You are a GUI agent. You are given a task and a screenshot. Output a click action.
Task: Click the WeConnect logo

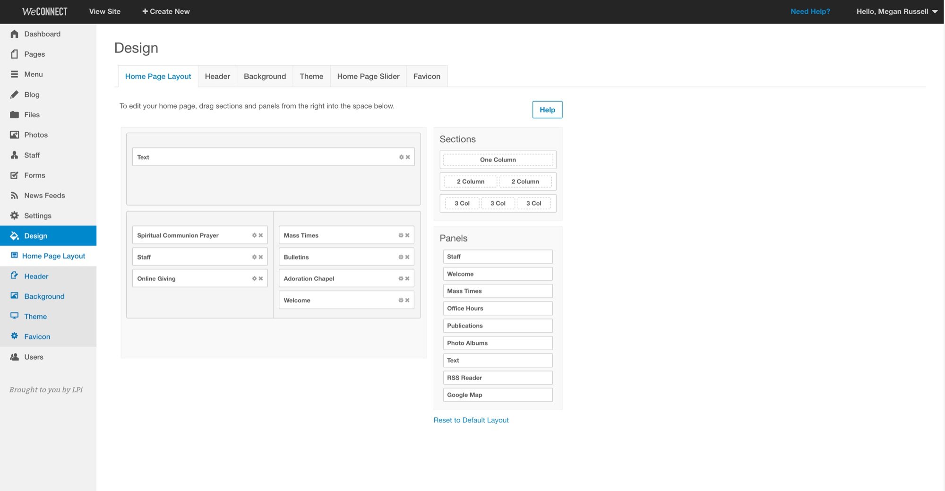45,11
